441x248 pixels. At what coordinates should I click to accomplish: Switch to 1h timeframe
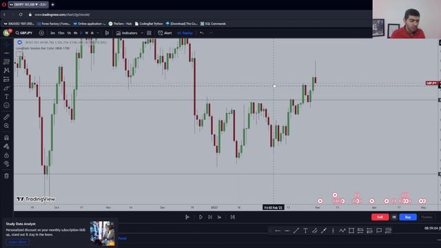tap(69, 33)
